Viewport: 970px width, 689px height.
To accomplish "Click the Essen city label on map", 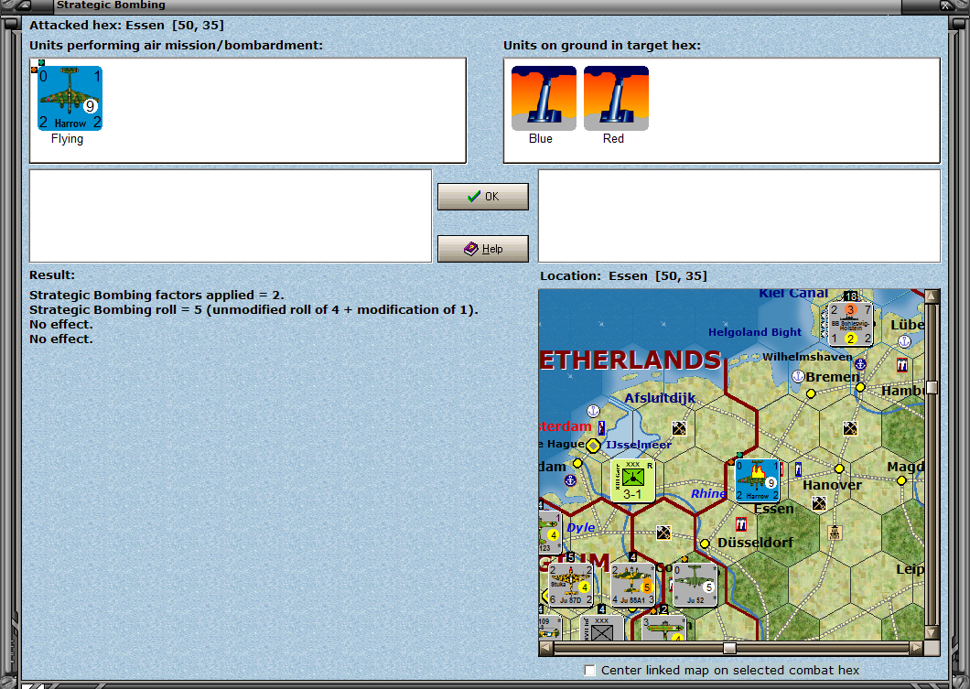I will click(774, 509).
